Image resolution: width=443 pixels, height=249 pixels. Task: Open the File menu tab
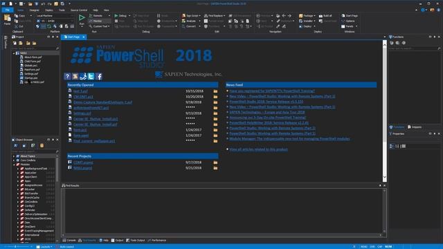coord(8,10)
